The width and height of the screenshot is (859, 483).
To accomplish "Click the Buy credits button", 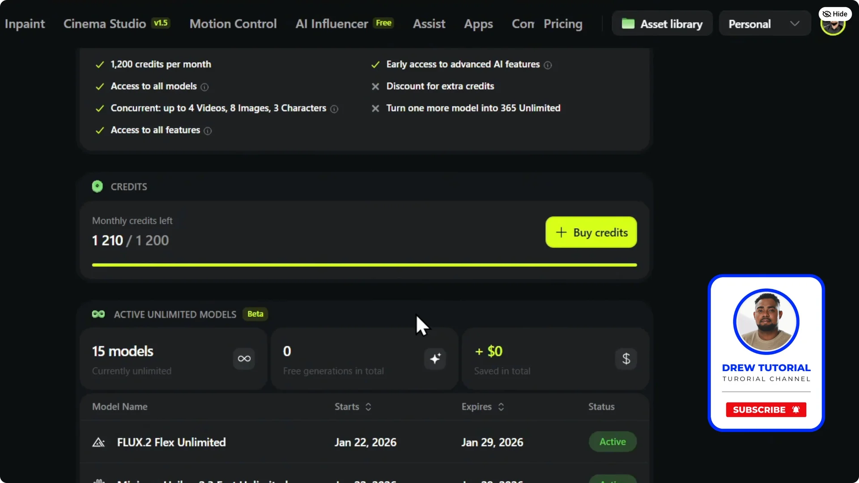I will (x=591, y=232).
